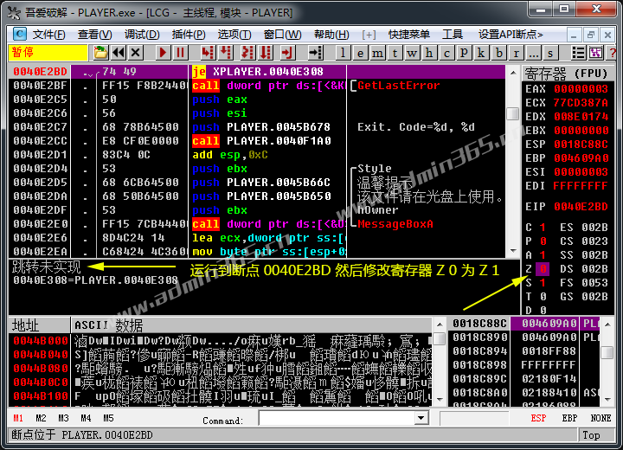
Task: Open the 窗口(W) menu
Action: coord(282,35)
